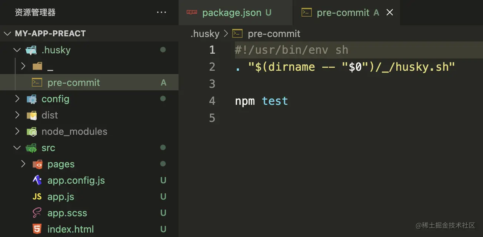483x237 pixels.
Task: Open the explorer more actions ellipsis menu
Action: pyautogui.click(x=161, y=12)
